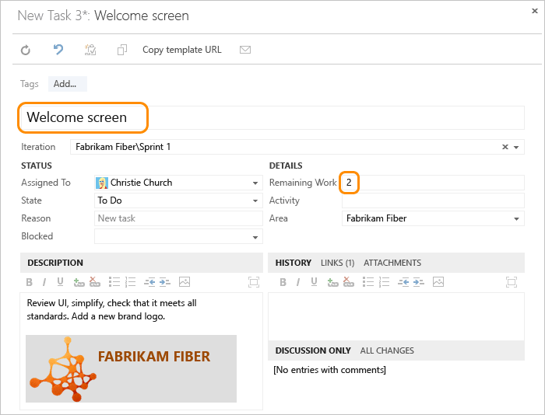This screenshot has height=415, width=545.
Task: Switch to the Links (1) tab
Action: coord(337,263)
